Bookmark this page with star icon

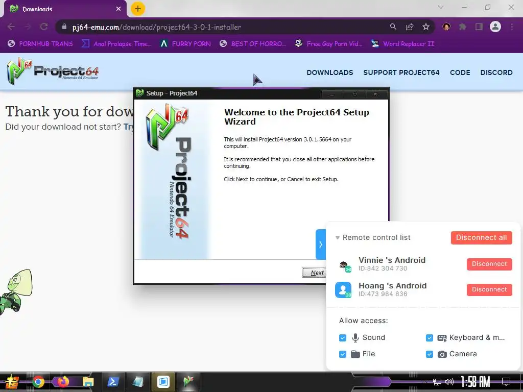(x=426, y=27)
